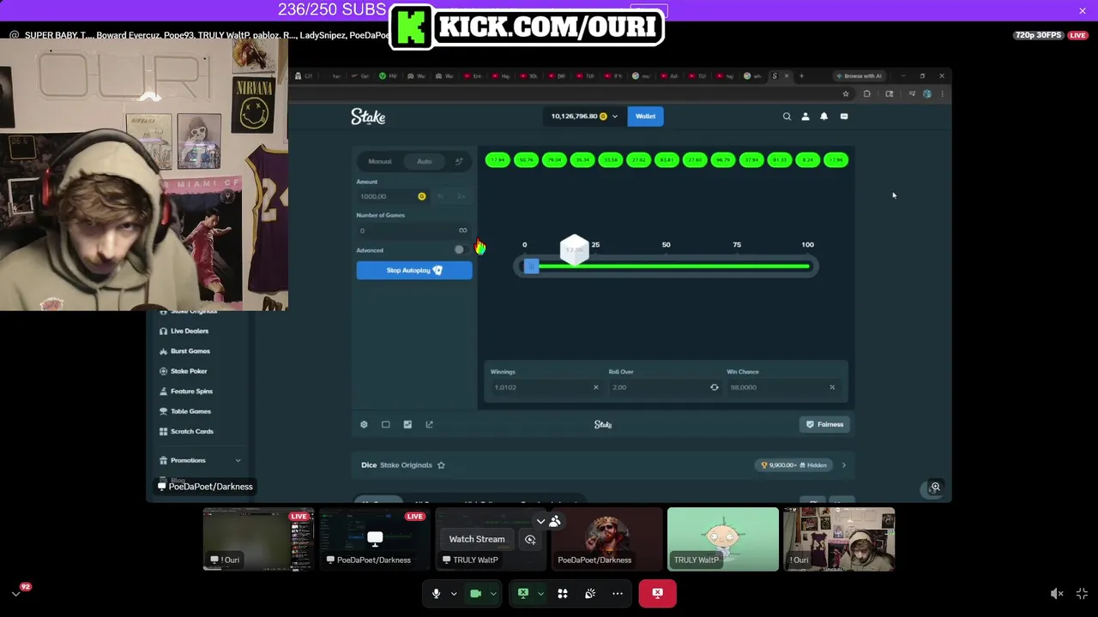Open the Stake user profile icon

805,117
